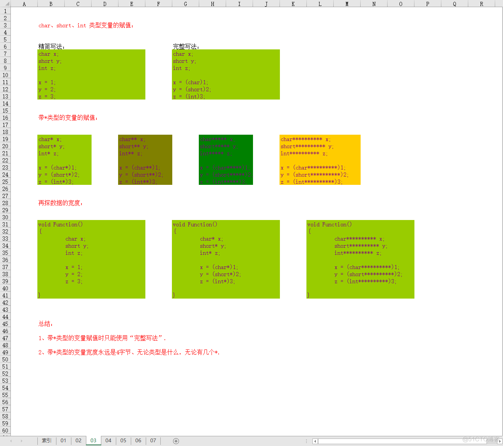Click 'z = (int**)3;' in the olive block

click(x=138, y=182)
